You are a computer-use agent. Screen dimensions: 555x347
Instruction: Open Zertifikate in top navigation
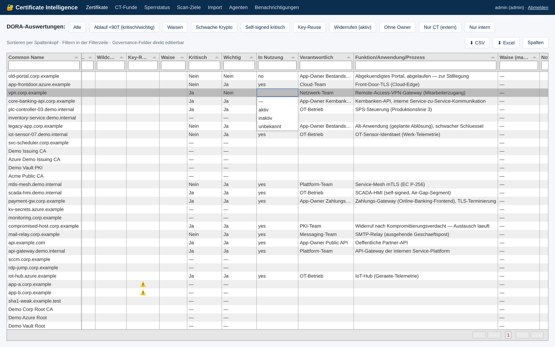[97, 7]
